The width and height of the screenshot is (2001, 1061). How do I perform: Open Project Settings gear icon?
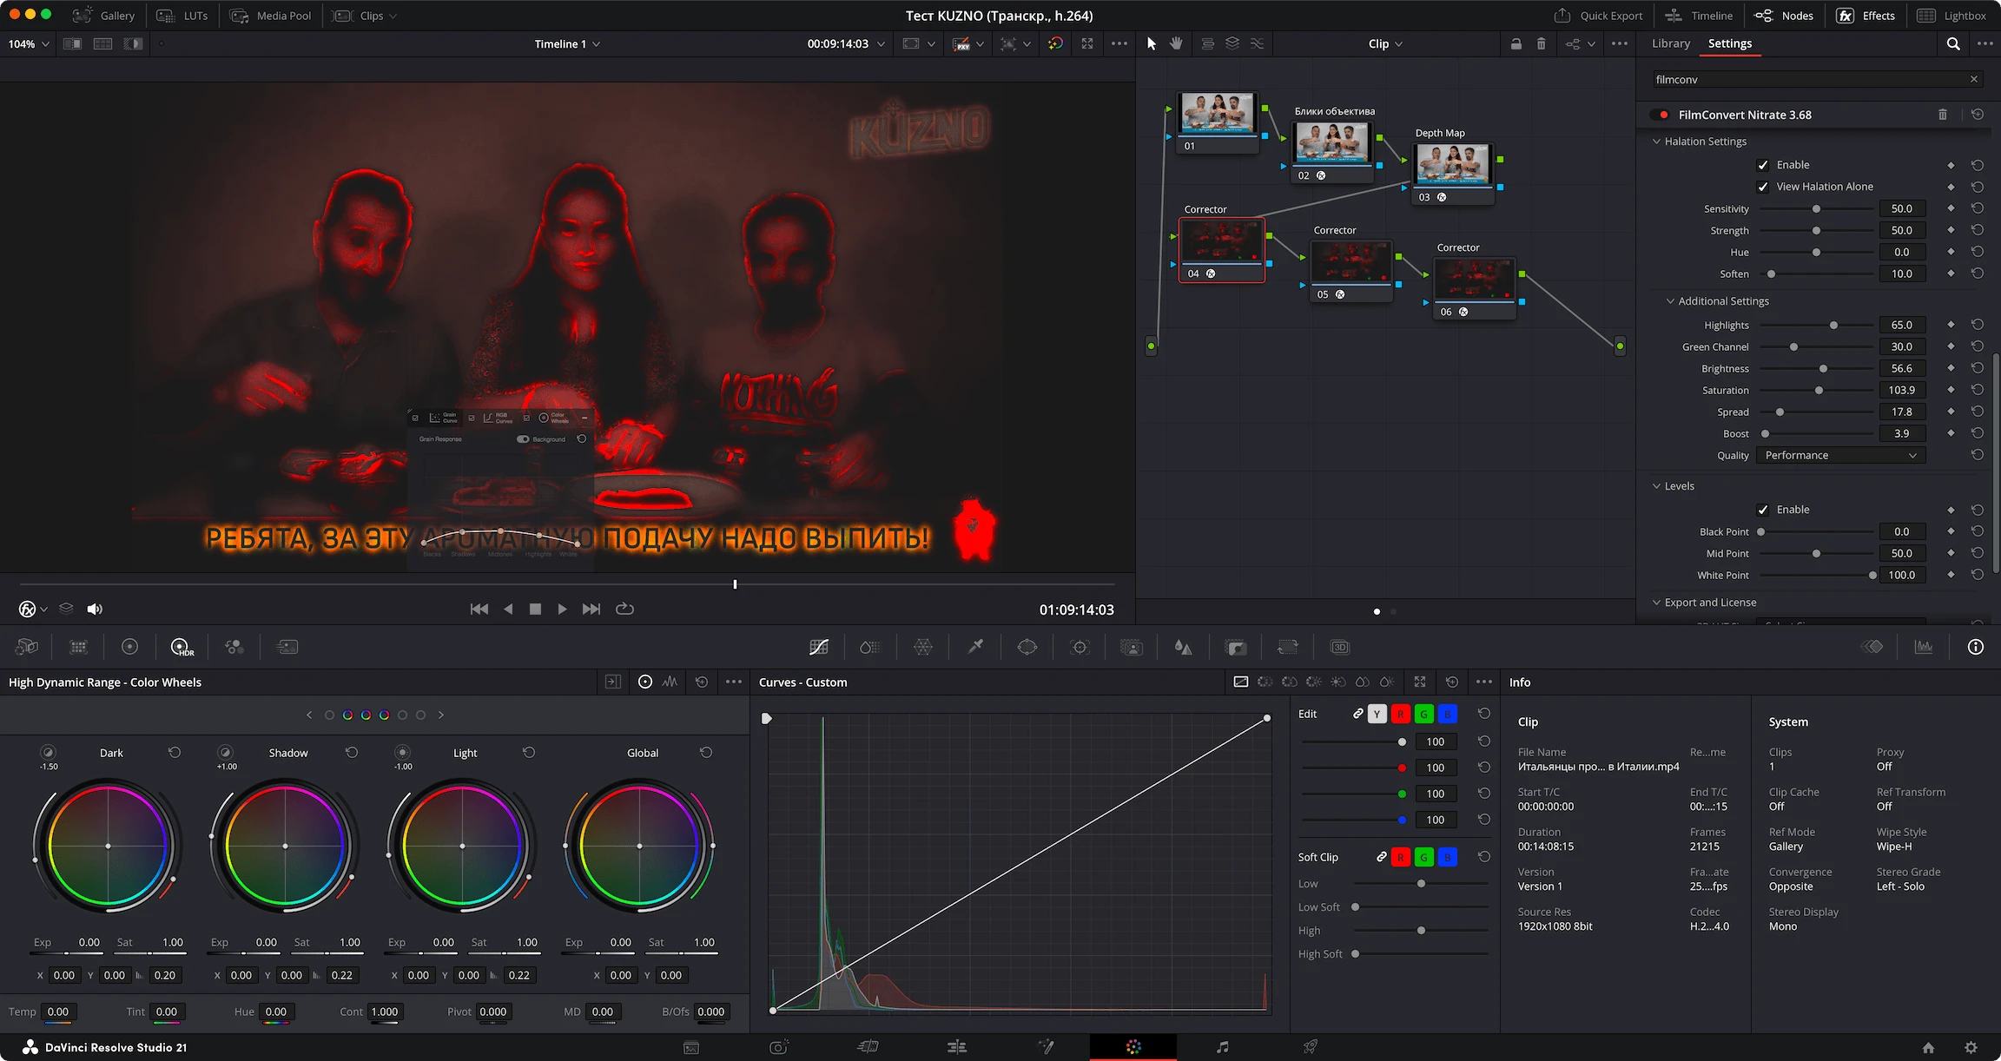click(1971, 1047)
